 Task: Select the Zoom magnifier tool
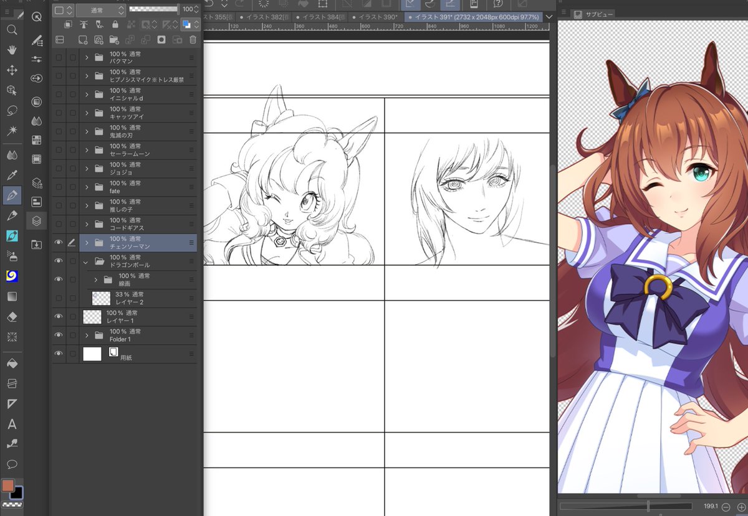tap(12, 30)
